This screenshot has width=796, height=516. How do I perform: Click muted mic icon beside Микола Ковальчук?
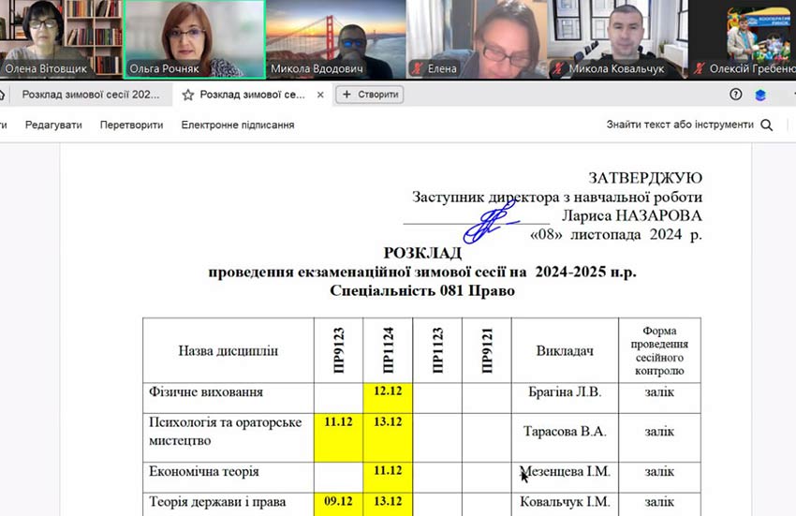[x=559, y=68]
